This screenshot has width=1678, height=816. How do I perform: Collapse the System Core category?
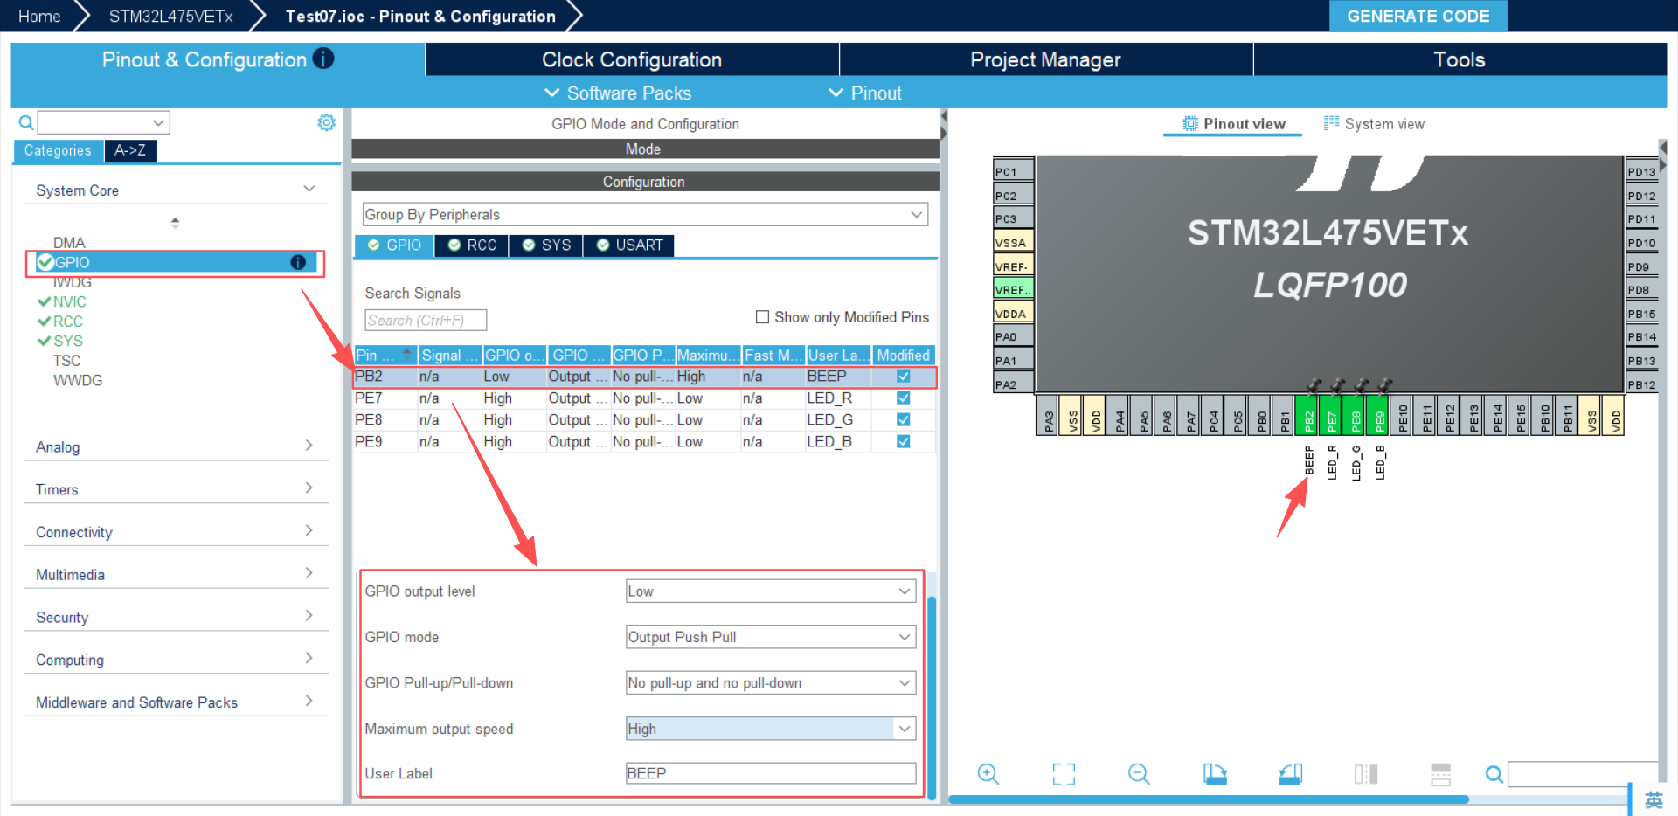[175, 190]
